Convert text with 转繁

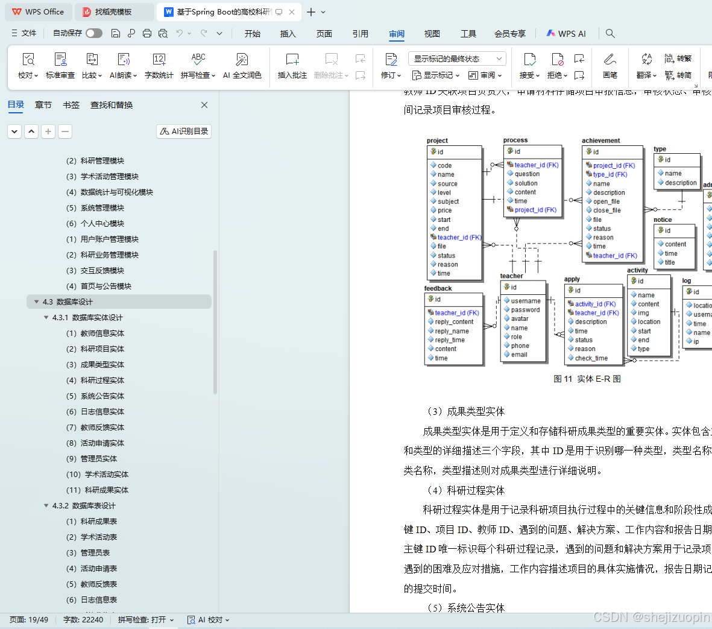tap(678, 58)
